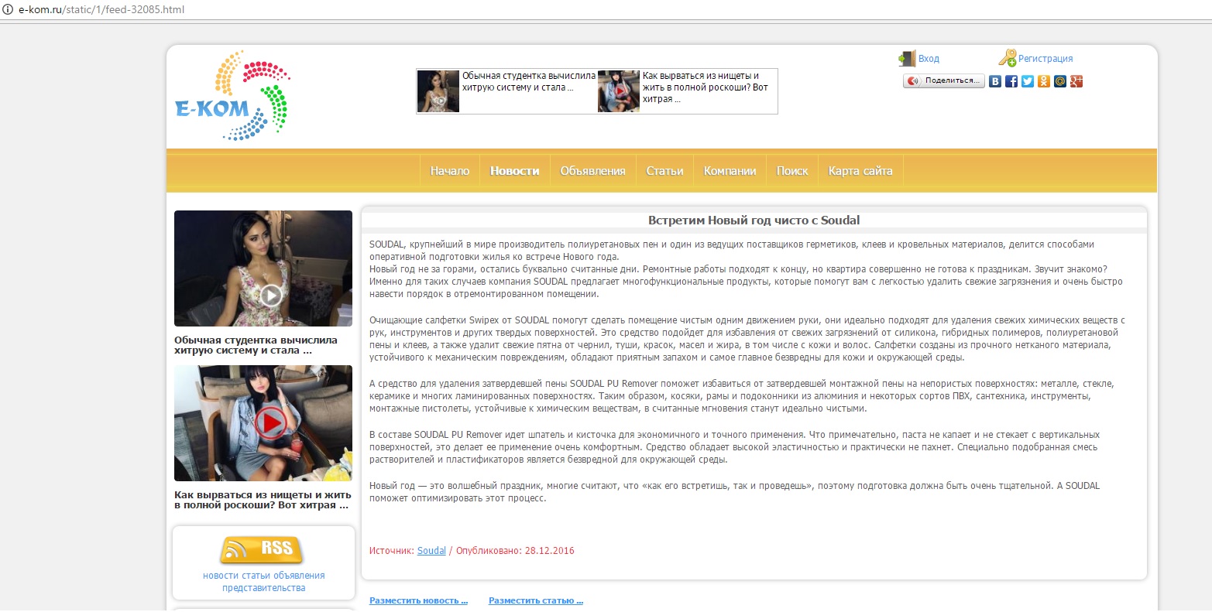
Task: Click intro paragraph starting 'SOUDAL, крупнейший в мире'
Action: tap(746, 269)
